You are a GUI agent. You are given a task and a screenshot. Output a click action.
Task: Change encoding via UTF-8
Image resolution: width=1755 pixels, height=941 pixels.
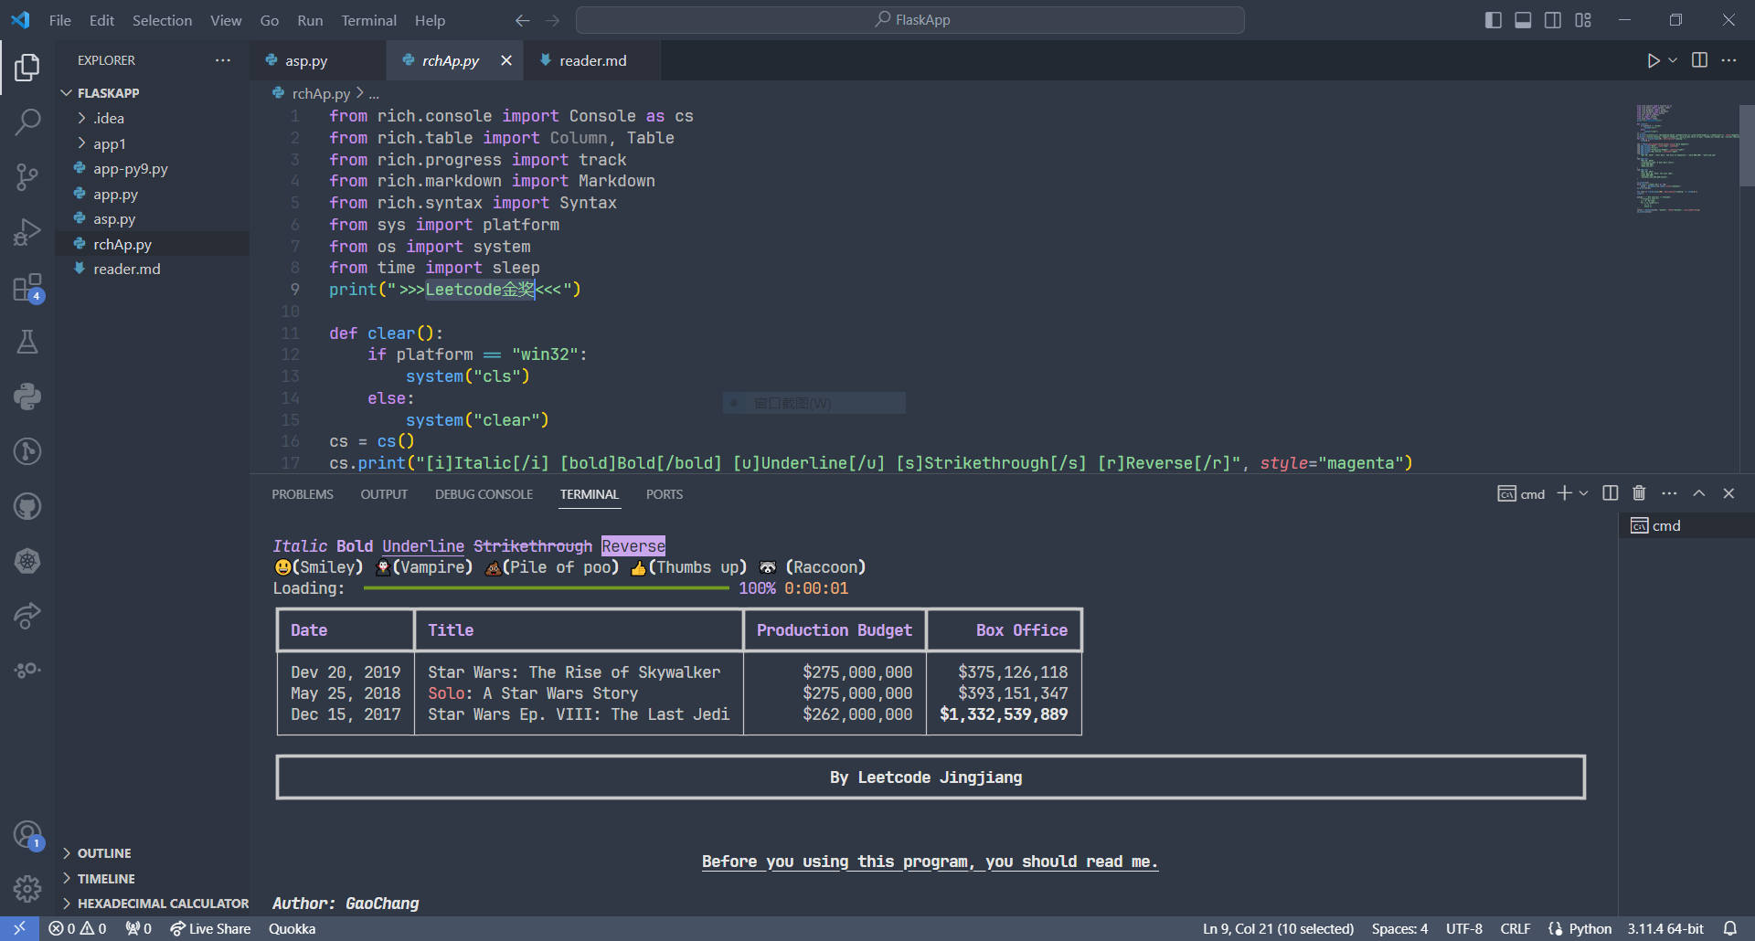[x=1464, y=928]
